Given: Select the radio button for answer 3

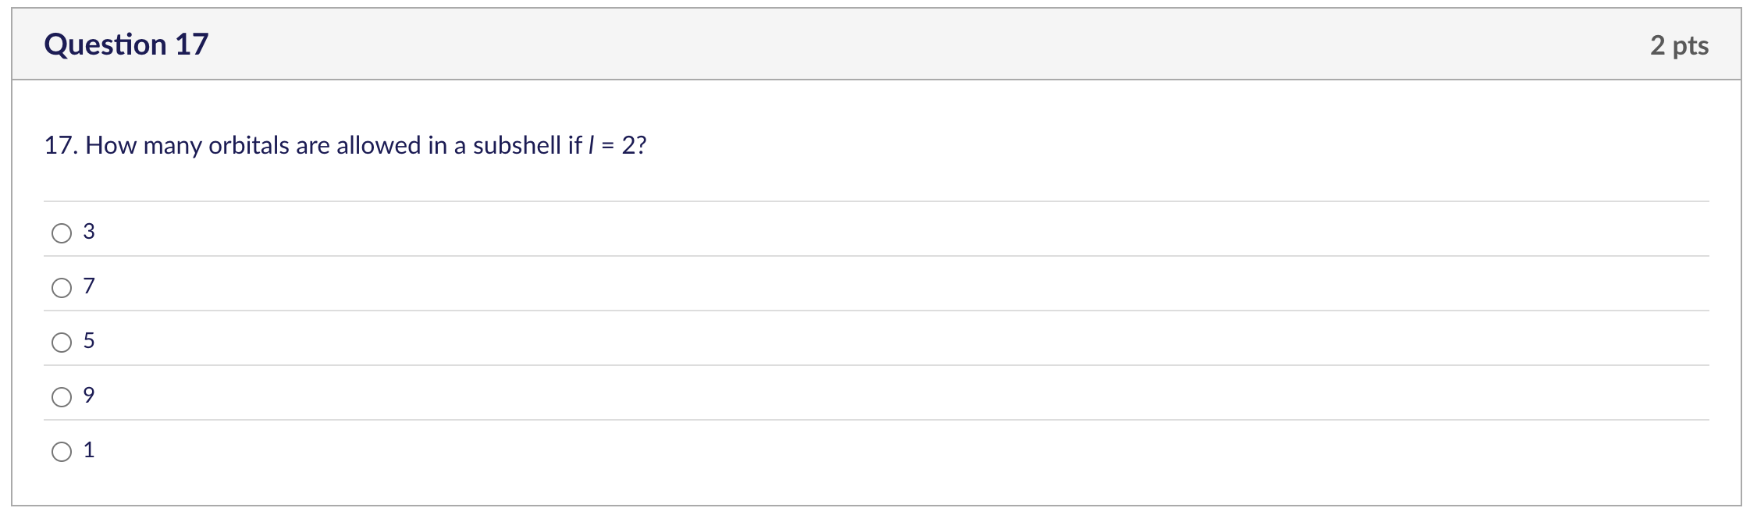Looking at the screenshot, I should pos(61,232).
